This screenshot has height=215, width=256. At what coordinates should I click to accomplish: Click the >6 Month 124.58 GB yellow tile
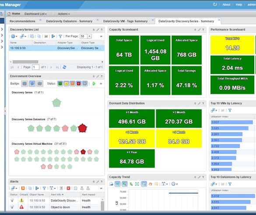tap(132, 139)
